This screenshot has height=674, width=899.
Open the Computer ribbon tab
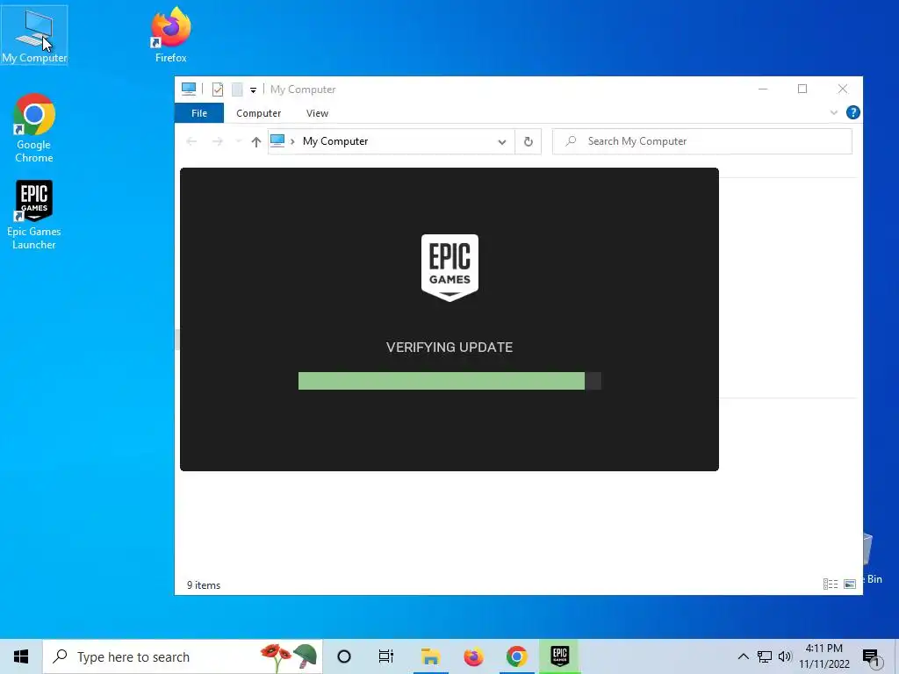(259, 113)
